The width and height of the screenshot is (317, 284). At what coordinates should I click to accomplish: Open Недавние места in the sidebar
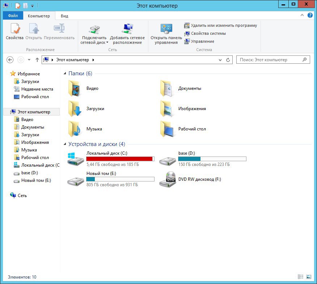[37, 89]
